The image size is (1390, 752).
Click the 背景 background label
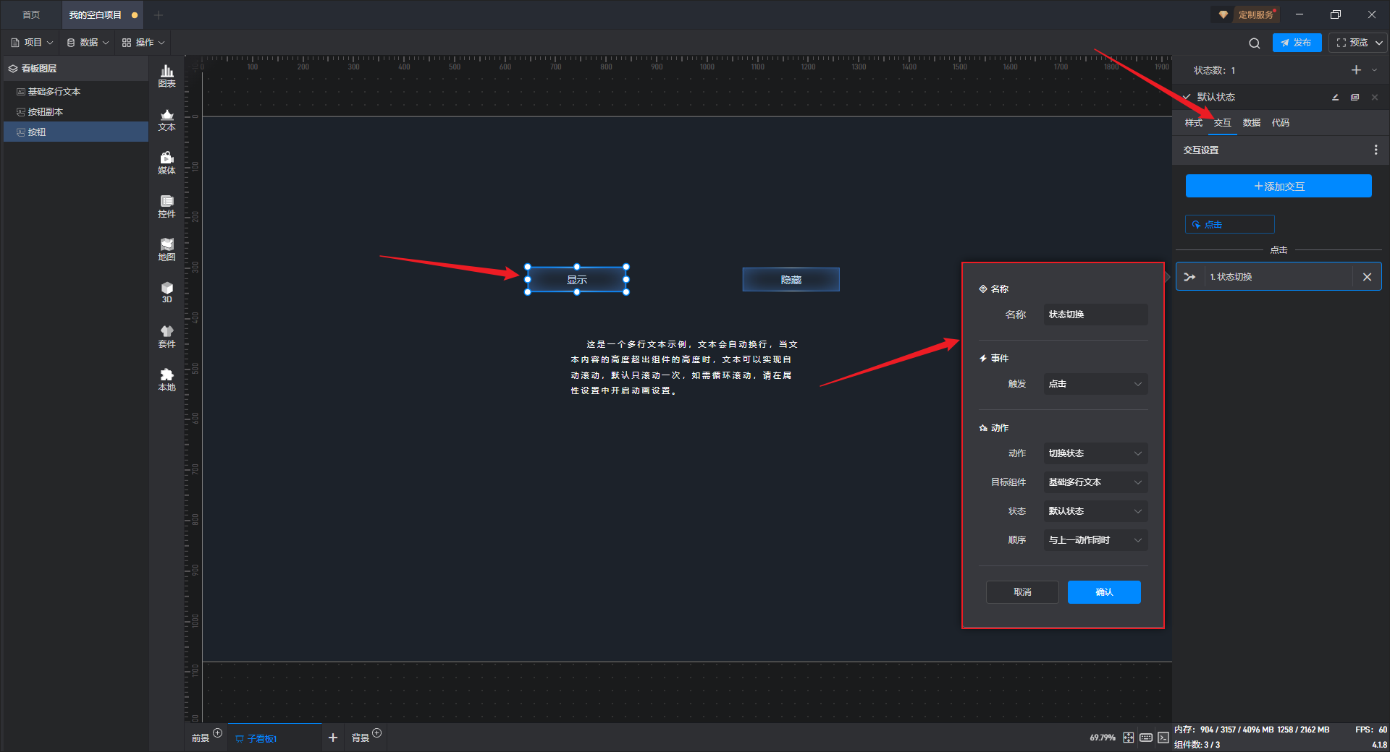coord(361,738)
